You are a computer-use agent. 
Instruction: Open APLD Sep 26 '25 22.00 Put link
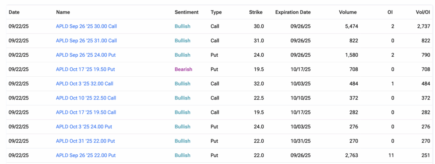86,156
